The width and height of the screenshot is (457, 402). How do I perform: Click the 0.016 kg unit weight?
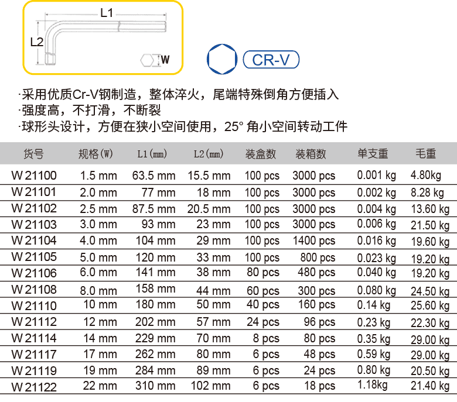(377, 240)
